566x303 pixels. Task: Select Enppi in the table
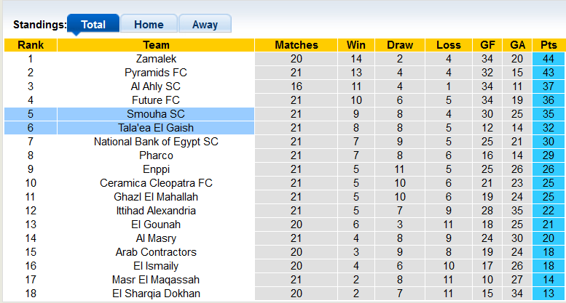tap(156, 169)
